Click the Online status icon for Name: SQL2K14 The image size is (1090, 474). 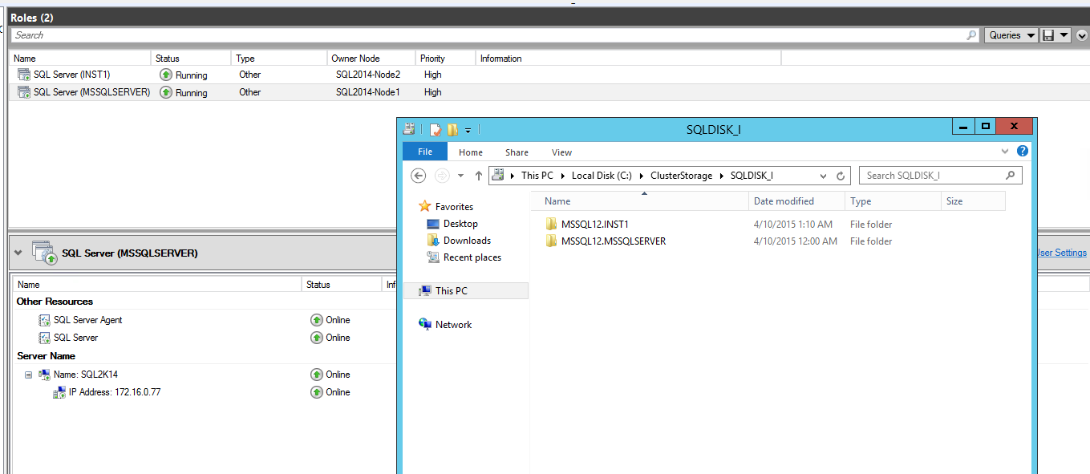[x=317, y=375]
